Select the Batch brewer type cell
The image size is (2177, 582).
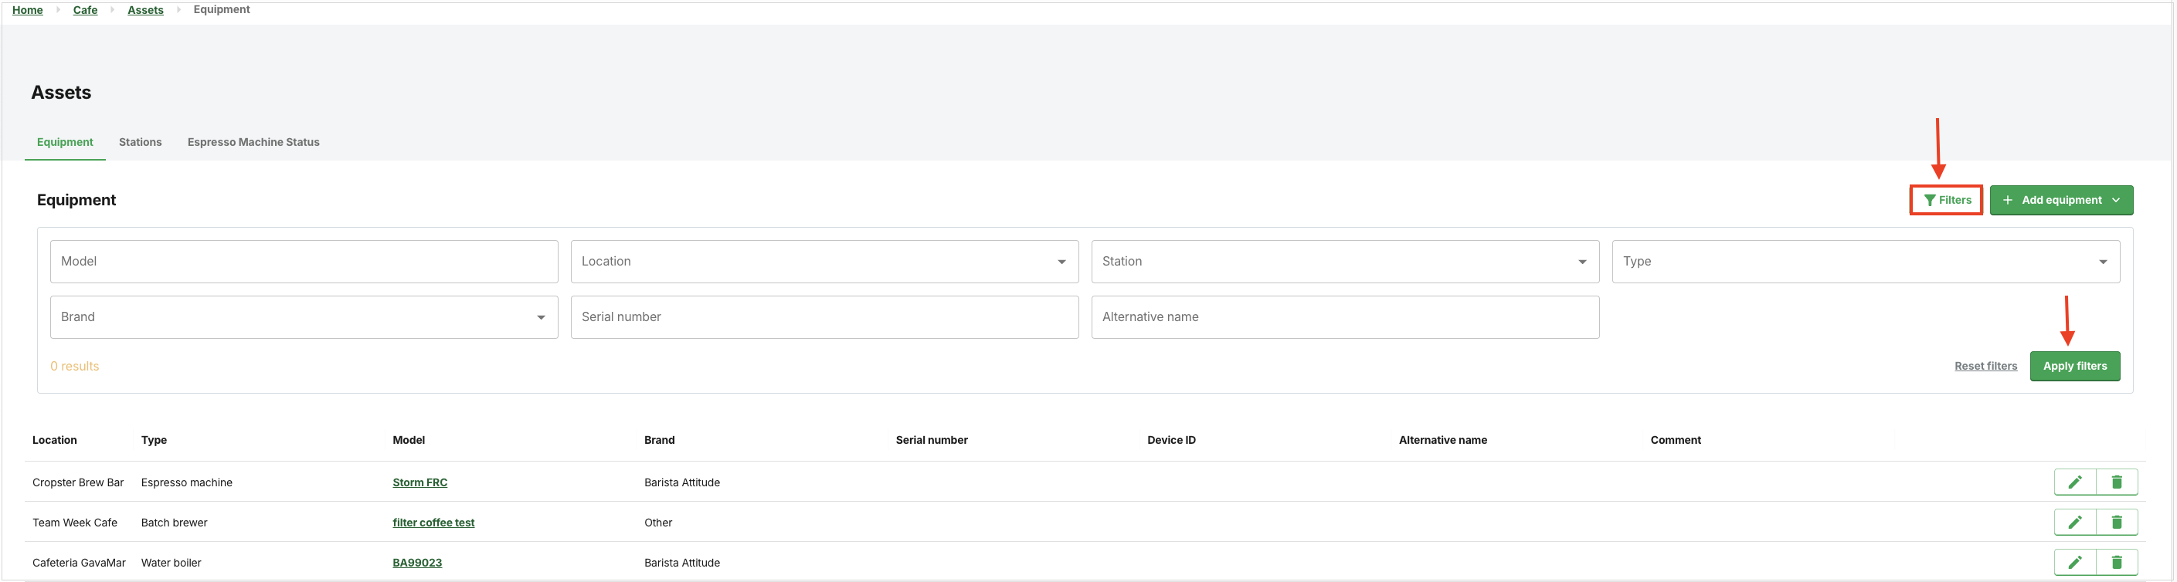point(174,522)
